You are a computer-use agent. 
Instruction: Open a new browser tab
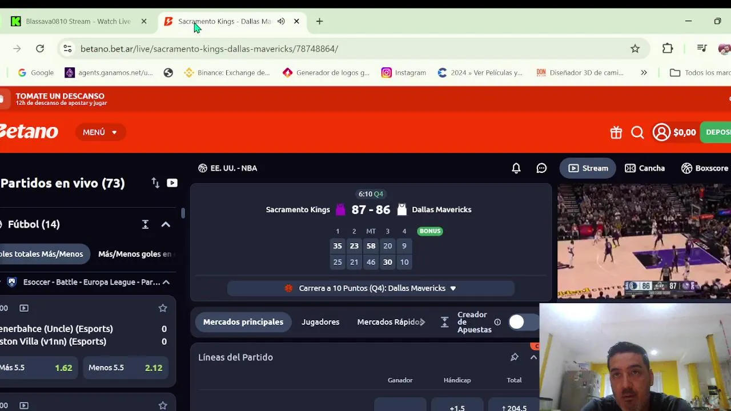[319, 21]
